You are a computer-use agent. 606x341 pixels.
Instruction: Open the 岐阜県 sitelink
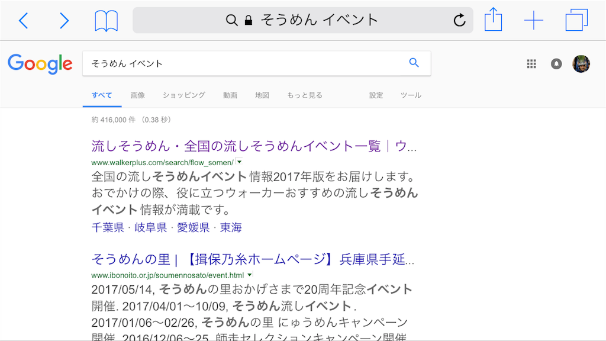click(x=150, y=227)
